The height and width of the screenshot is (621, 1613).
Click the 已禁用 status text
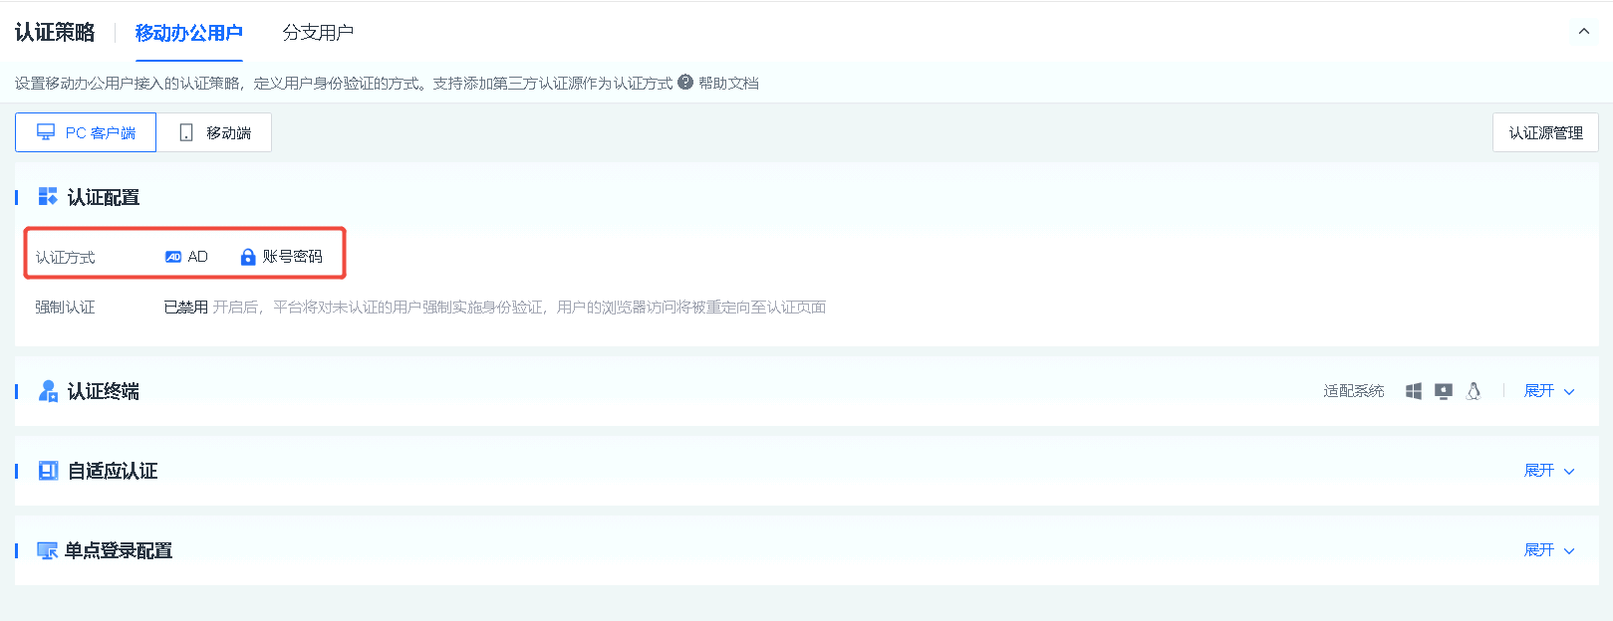[x=186, y=307]
